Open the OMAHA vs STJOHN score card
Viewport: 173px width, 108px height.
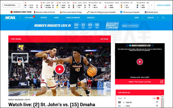coord(47,5)
